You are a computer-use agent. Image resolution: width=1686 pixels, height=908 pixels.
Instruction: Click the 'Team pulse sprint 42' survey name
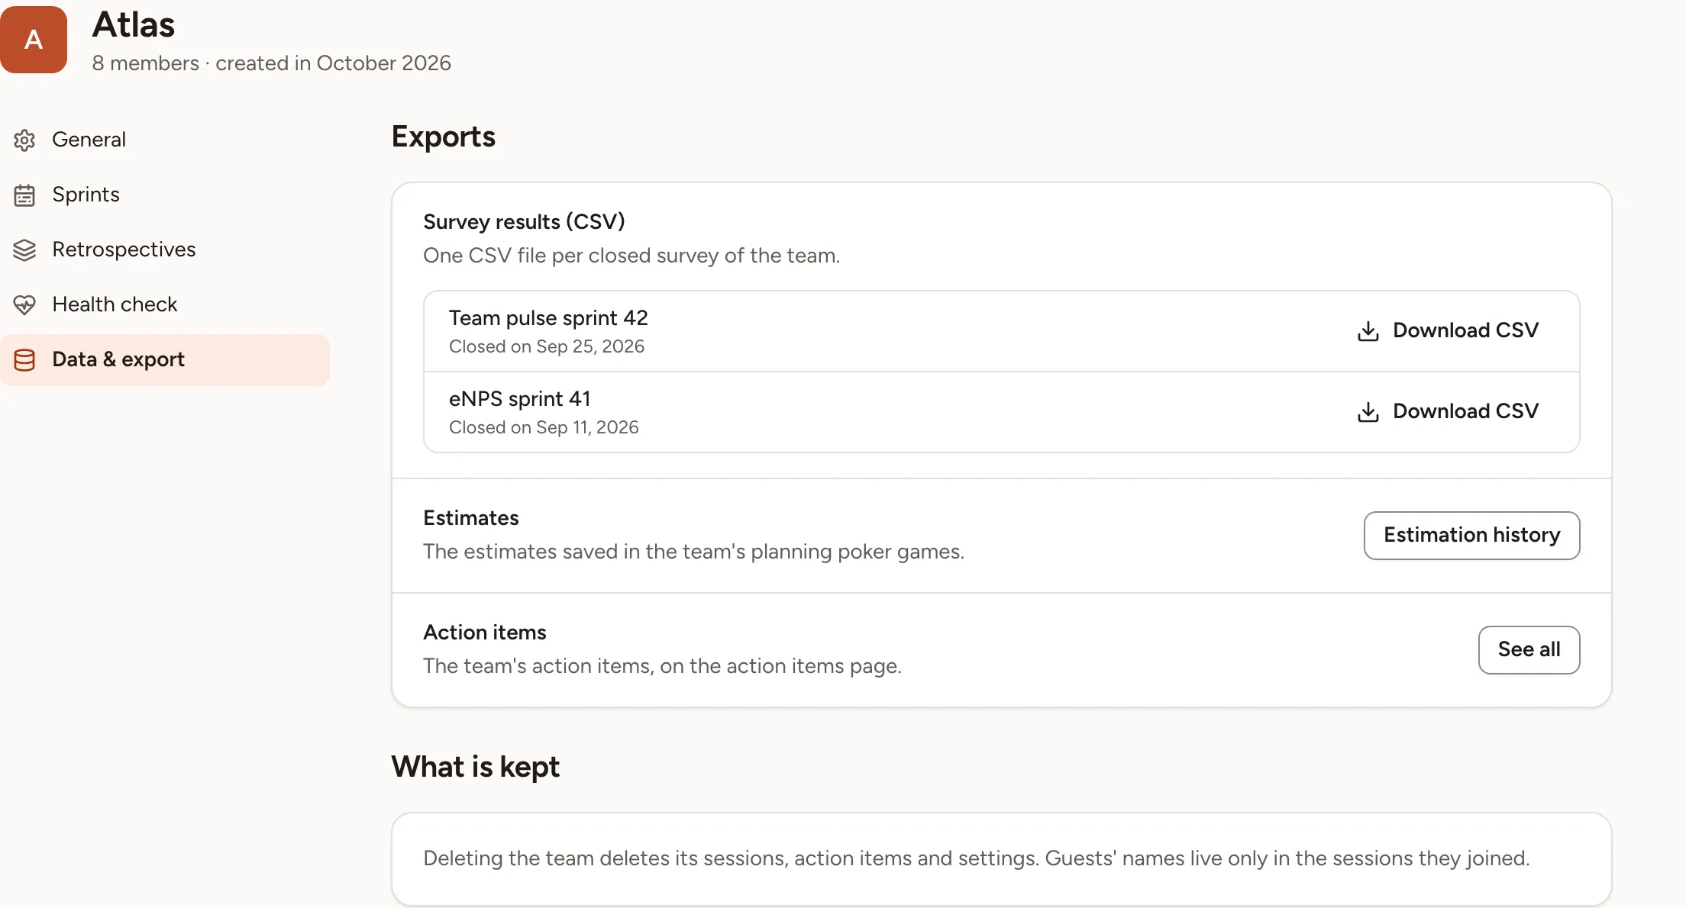click(x=548, y=317)
